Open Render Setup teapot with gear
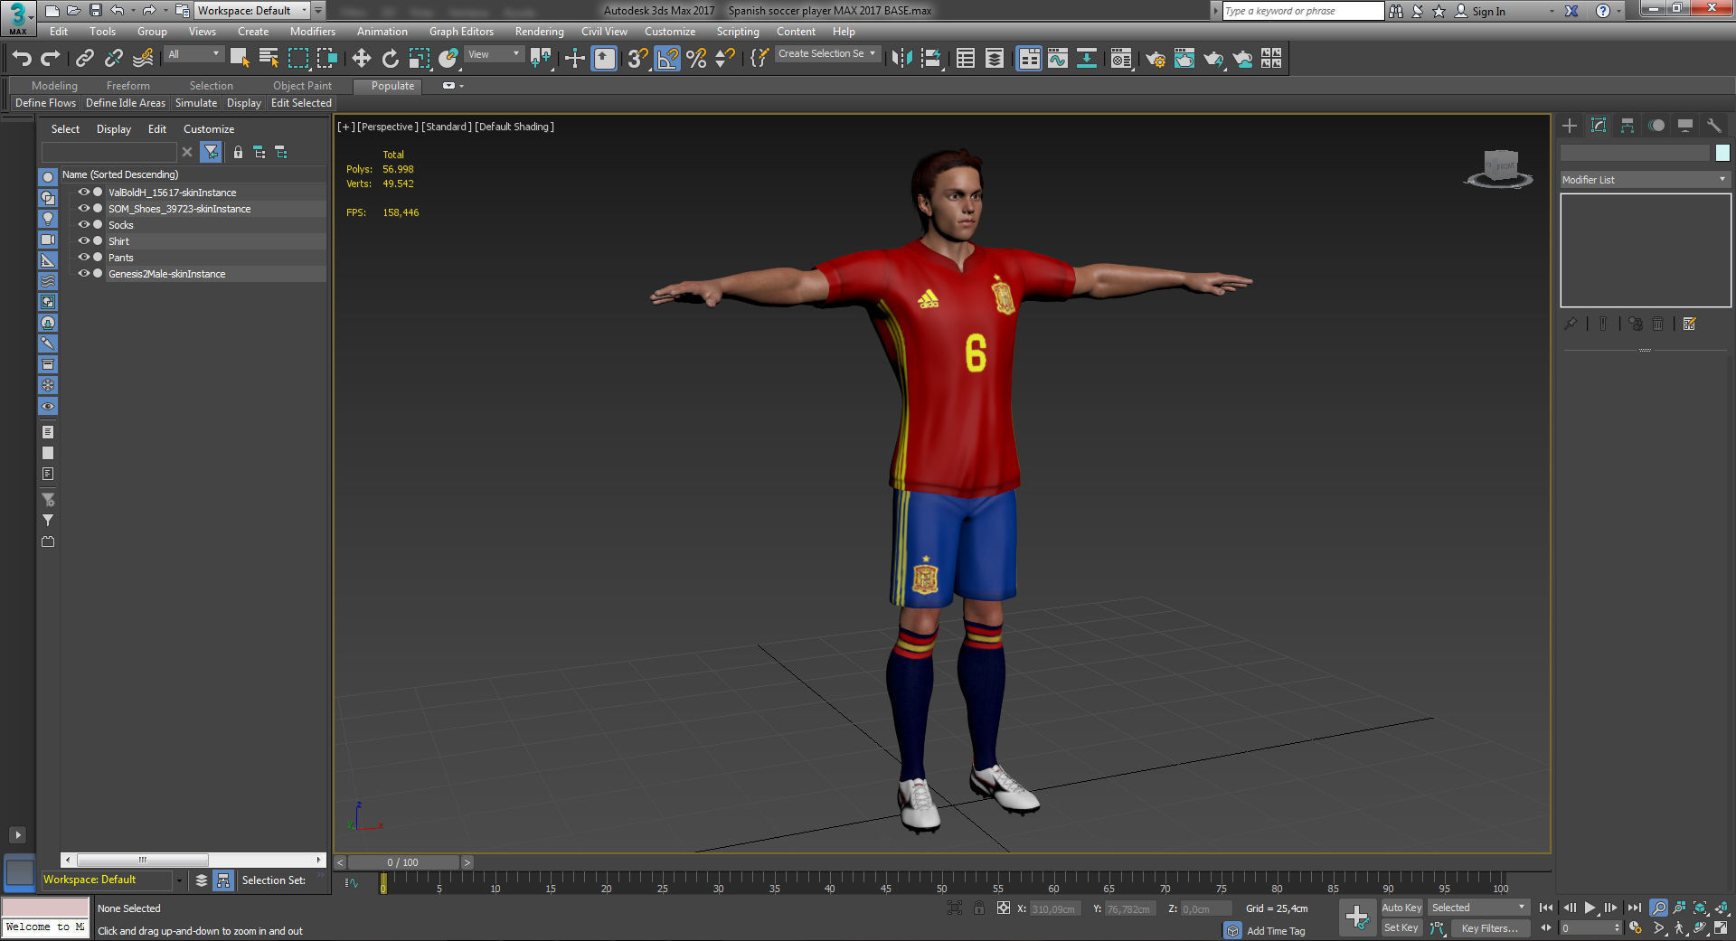 (x=1156, y=59)
